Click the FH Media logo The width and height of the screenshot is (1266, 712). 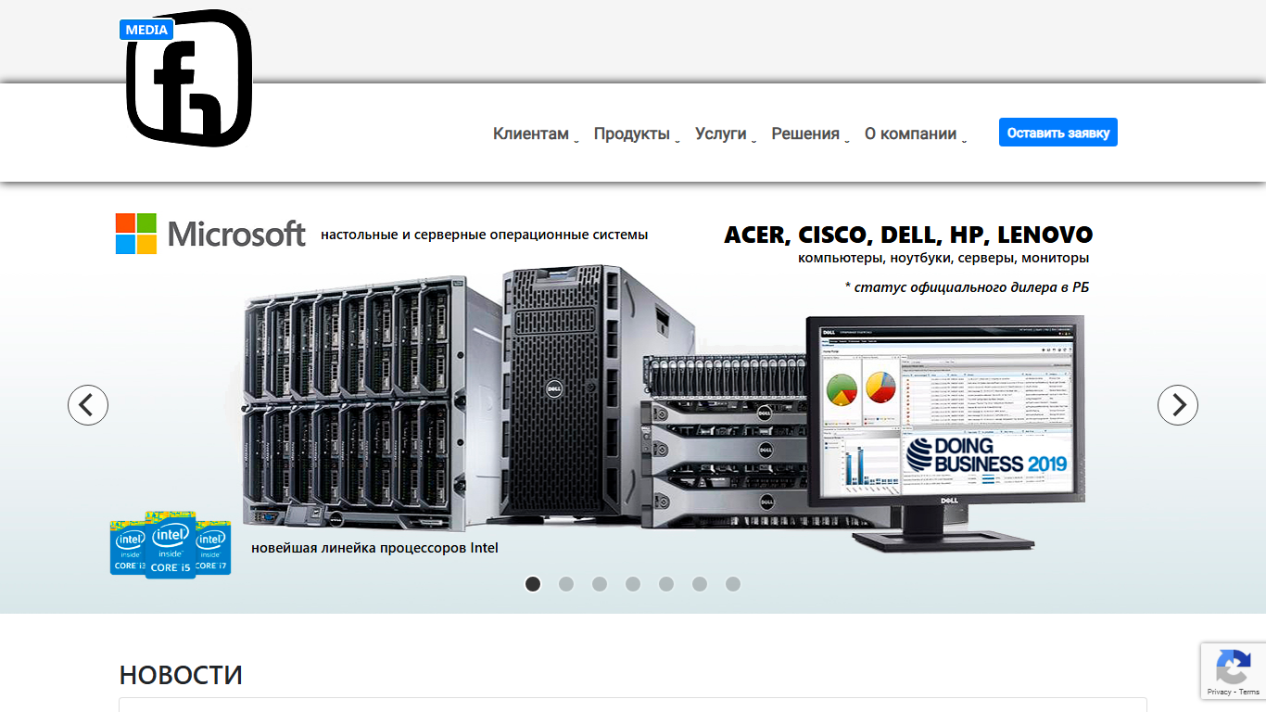(x=189, y=78)
